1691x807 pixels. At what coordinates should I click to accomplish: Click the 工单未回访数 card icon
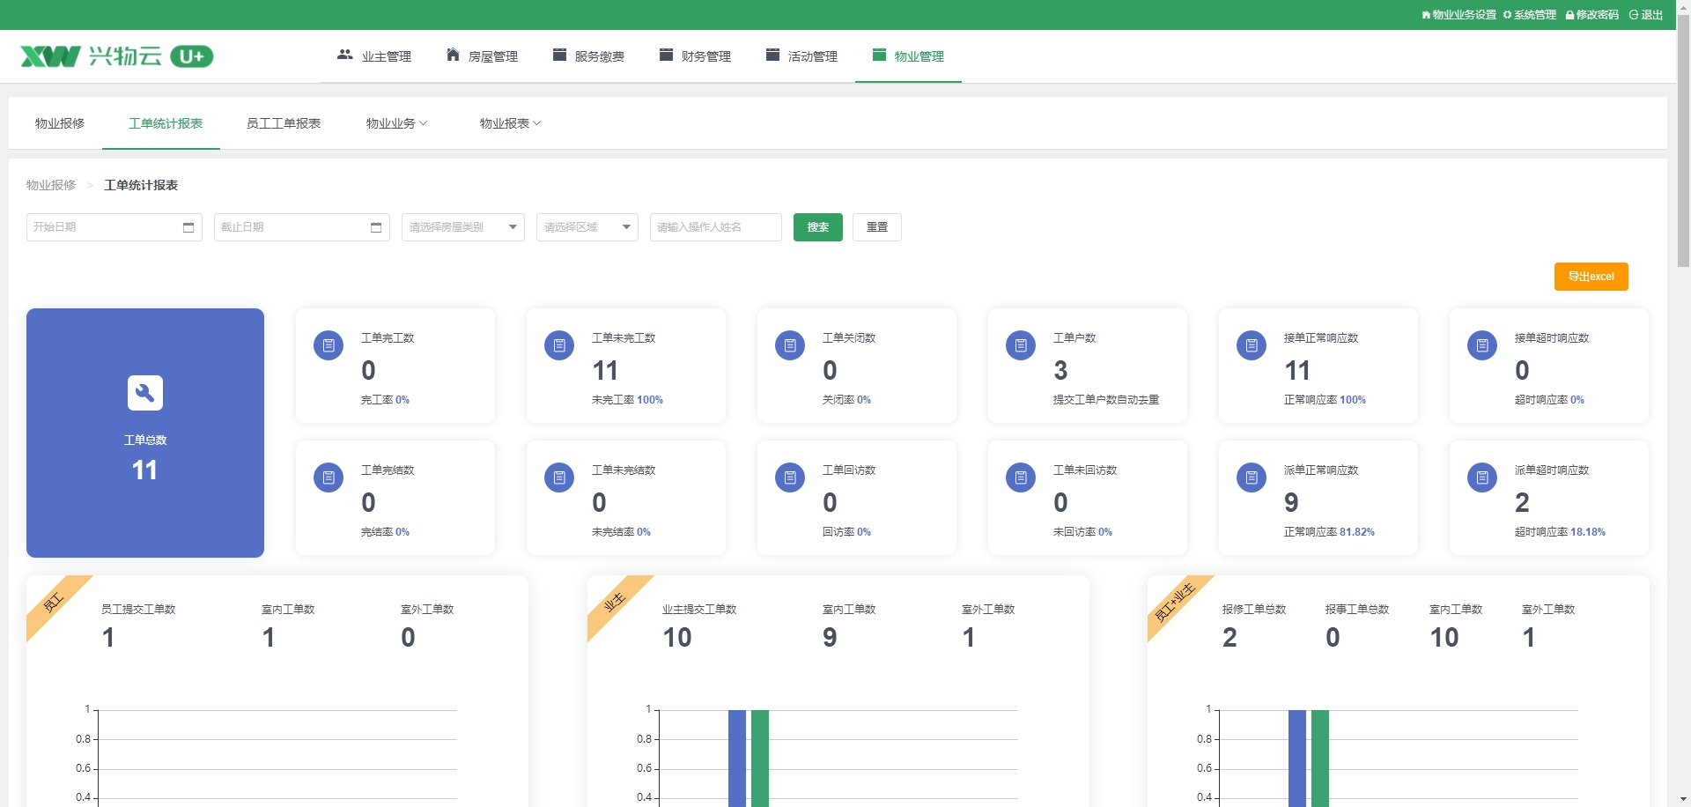click(x=1021, y=478)
